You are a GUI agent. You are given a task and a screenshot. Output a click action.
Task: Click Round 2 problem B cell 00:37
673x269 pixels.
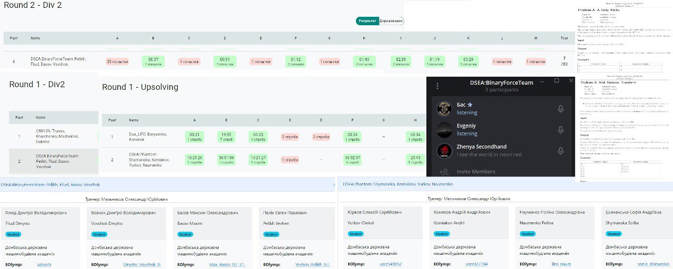(x=153, y=61)
